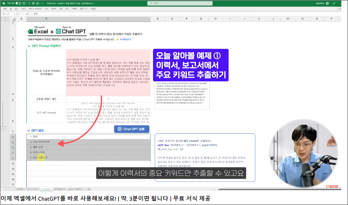Select row 13 header
The image size is (348, 205).
(13, 164)
